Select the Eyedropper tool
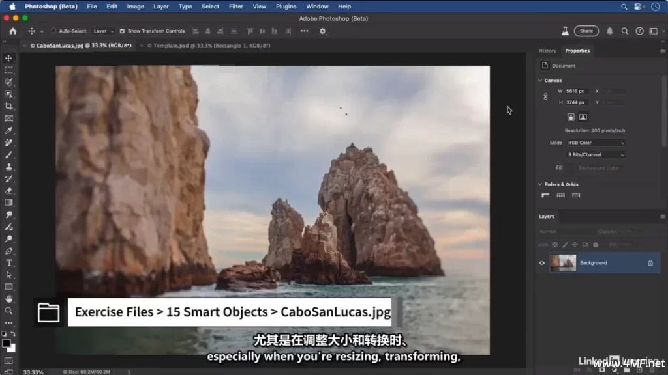Viewport: 668px width, 375px height. pos(8,130)
